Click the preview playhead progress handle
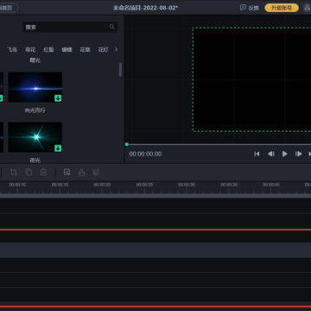The height and width of the screenshot is (311, 311). pos(127,144)
